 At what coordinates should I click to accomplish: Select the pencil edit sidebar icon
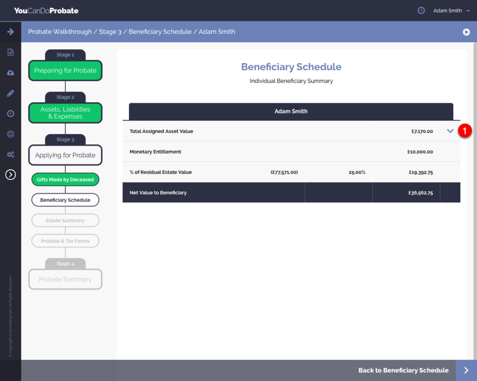(x=10, y=93)
